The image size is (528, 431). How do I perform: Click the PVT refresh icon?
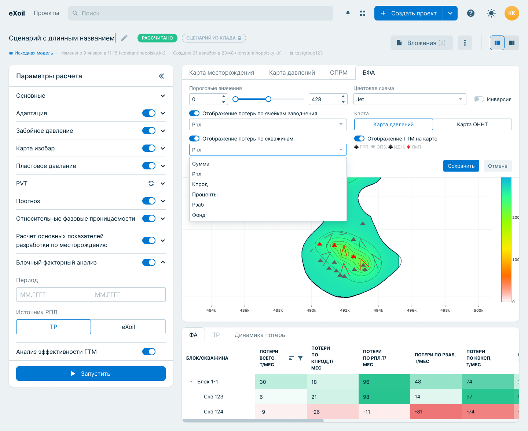pos(151,183)
